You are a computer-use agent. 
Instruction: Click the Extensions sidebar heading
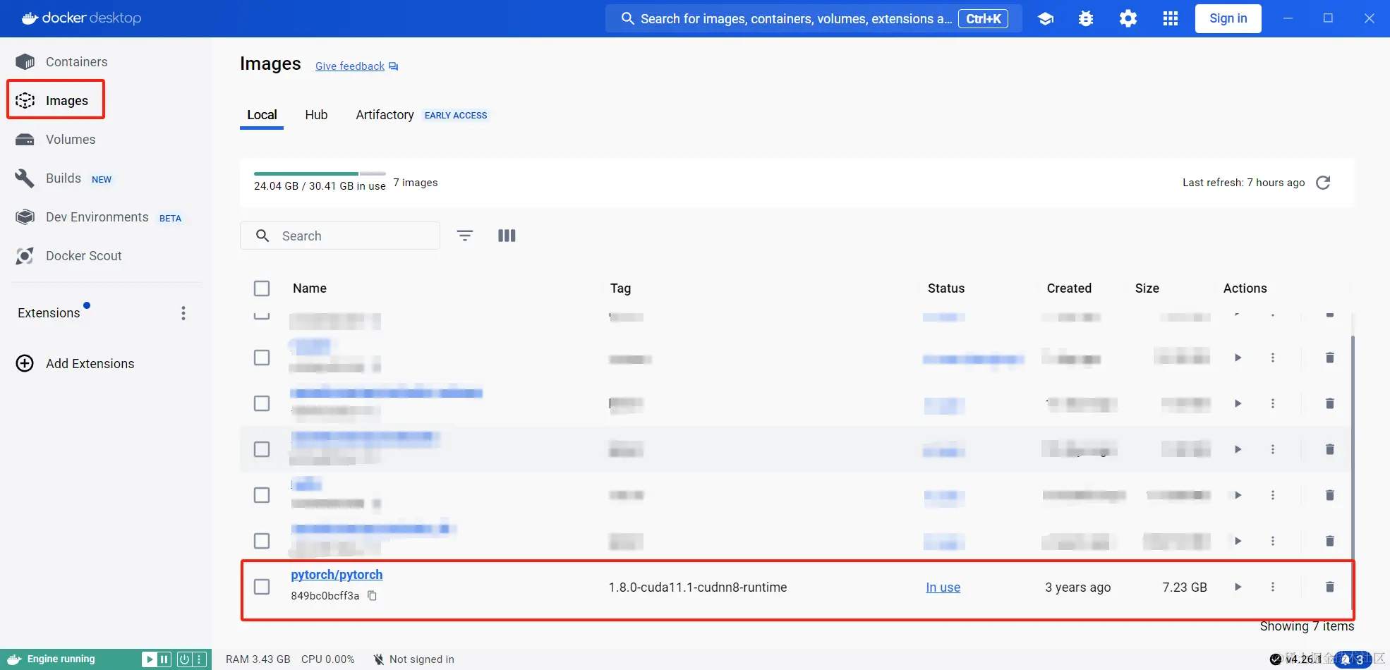pyautogui.click(x=49, y=313)
